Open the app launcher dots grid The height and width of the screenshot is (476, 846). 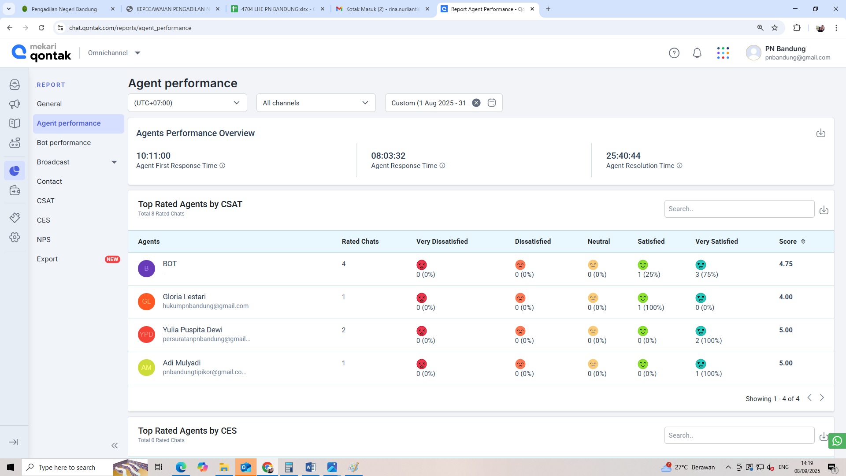723,53
